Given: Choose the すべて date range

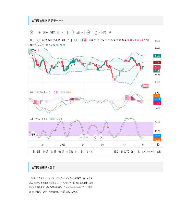Looking at the screenshot, I should point(90,152).
